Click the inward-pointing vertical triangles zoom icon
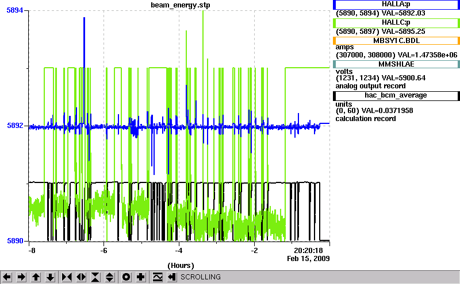460x284 pixels. (x=95, y=277)
